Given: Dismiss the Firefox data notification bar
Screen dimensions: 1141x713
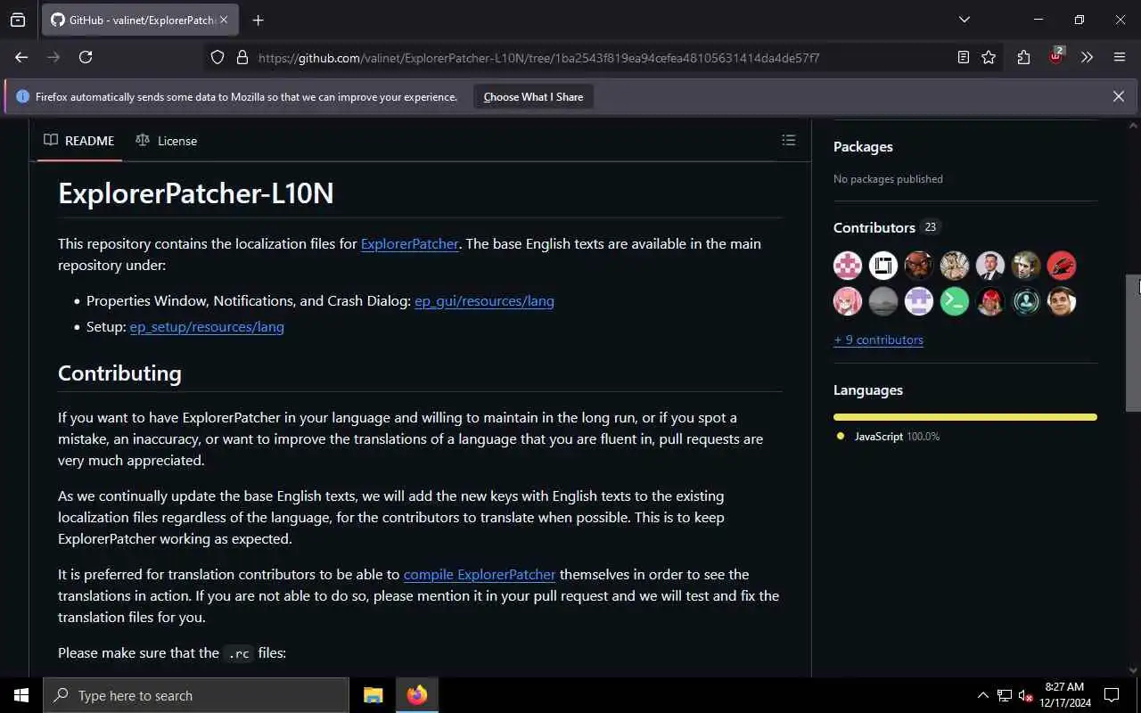Looking at the screenshot, I should tap(1118, 96).
